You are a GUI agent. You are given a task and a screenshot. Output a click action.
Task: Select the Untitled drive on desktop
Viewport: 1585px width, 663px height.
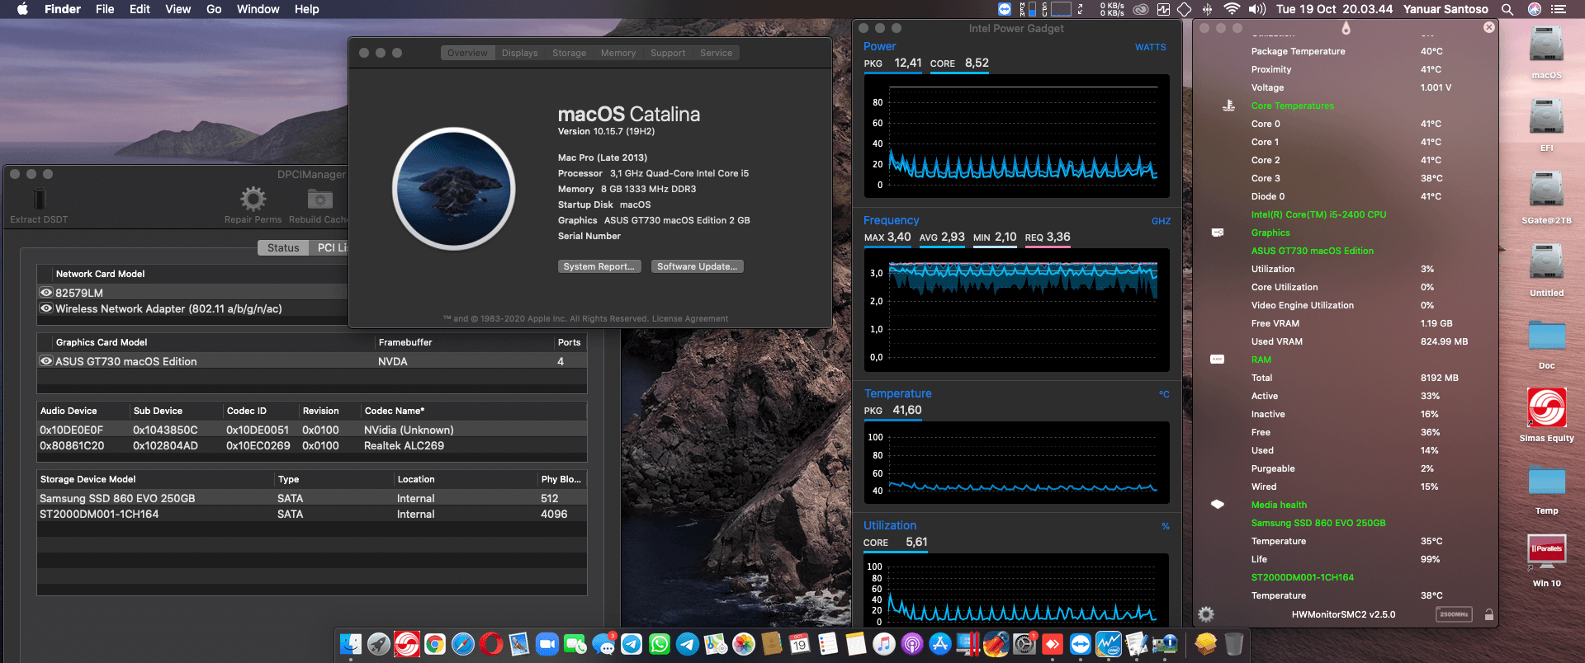(x=1546, y=263)
